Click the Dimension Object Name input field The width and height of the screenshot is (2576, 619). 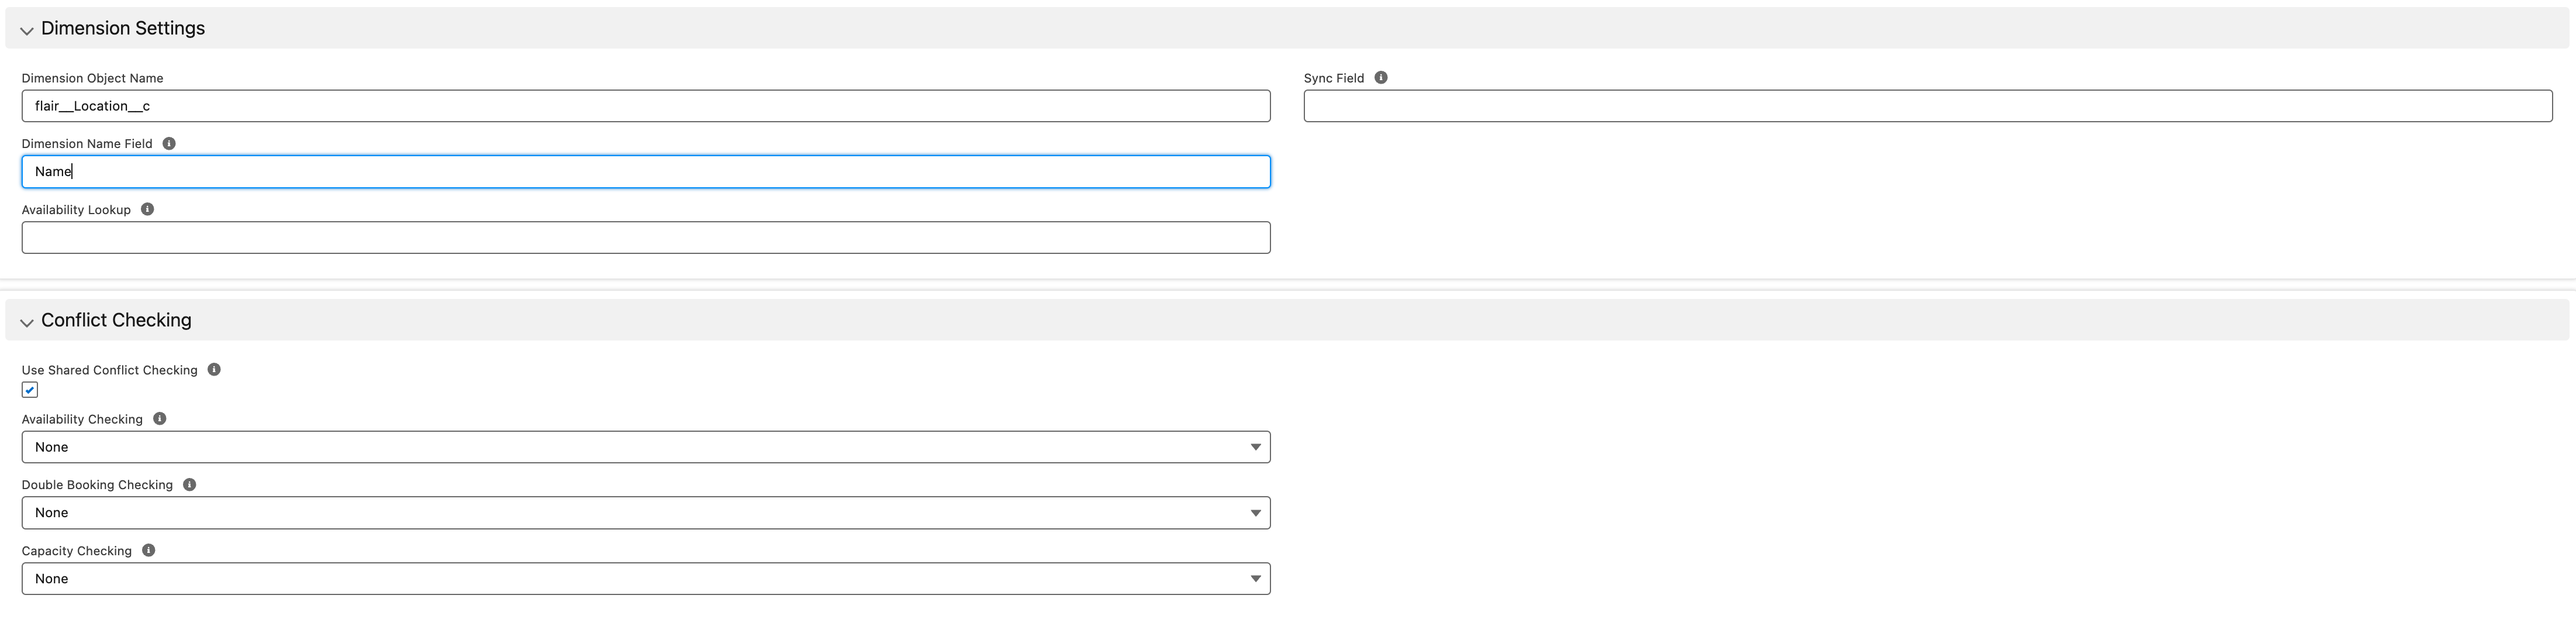point(645,106)
